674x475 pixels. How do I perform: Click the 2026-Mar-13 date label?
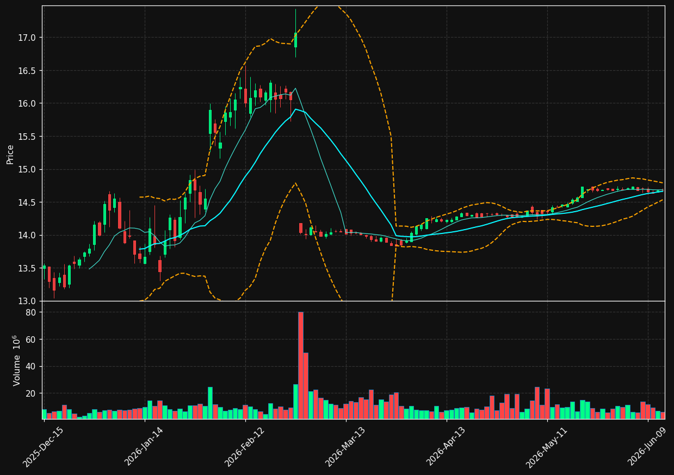point(346,447)
